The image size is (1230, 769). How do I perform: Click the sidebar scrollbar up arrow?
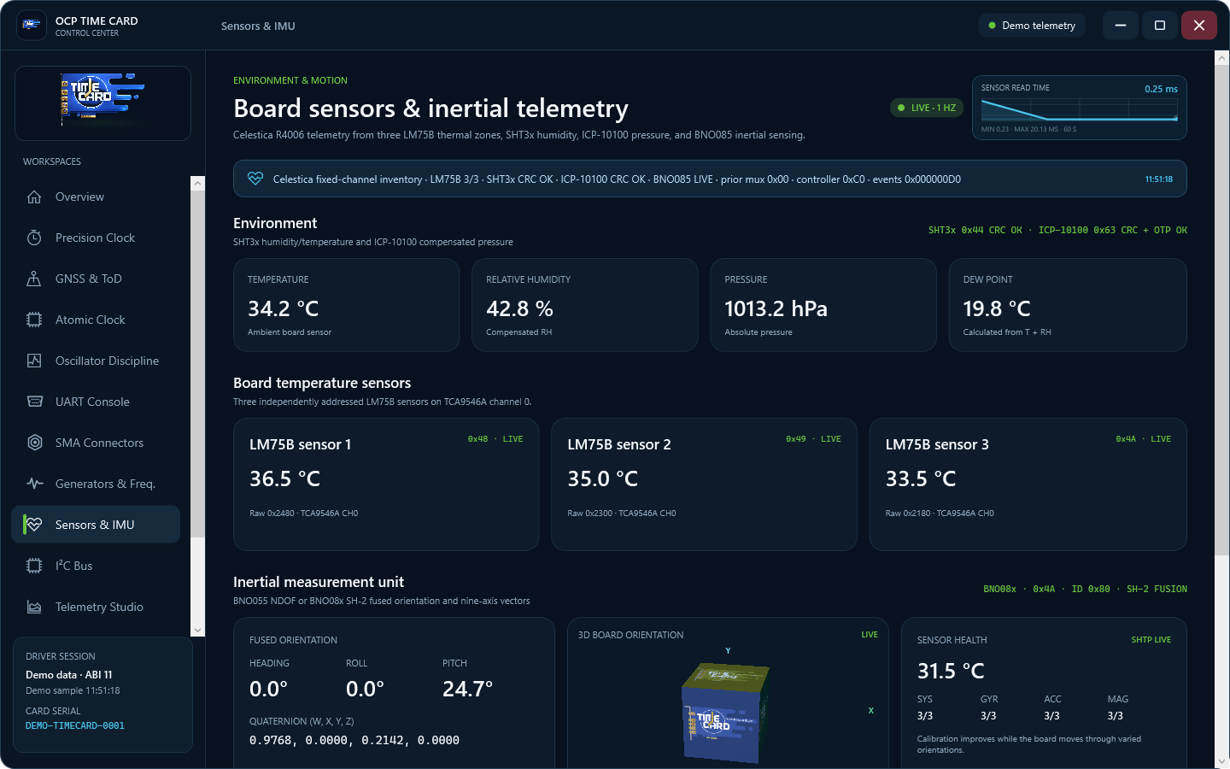click(198, 183)
